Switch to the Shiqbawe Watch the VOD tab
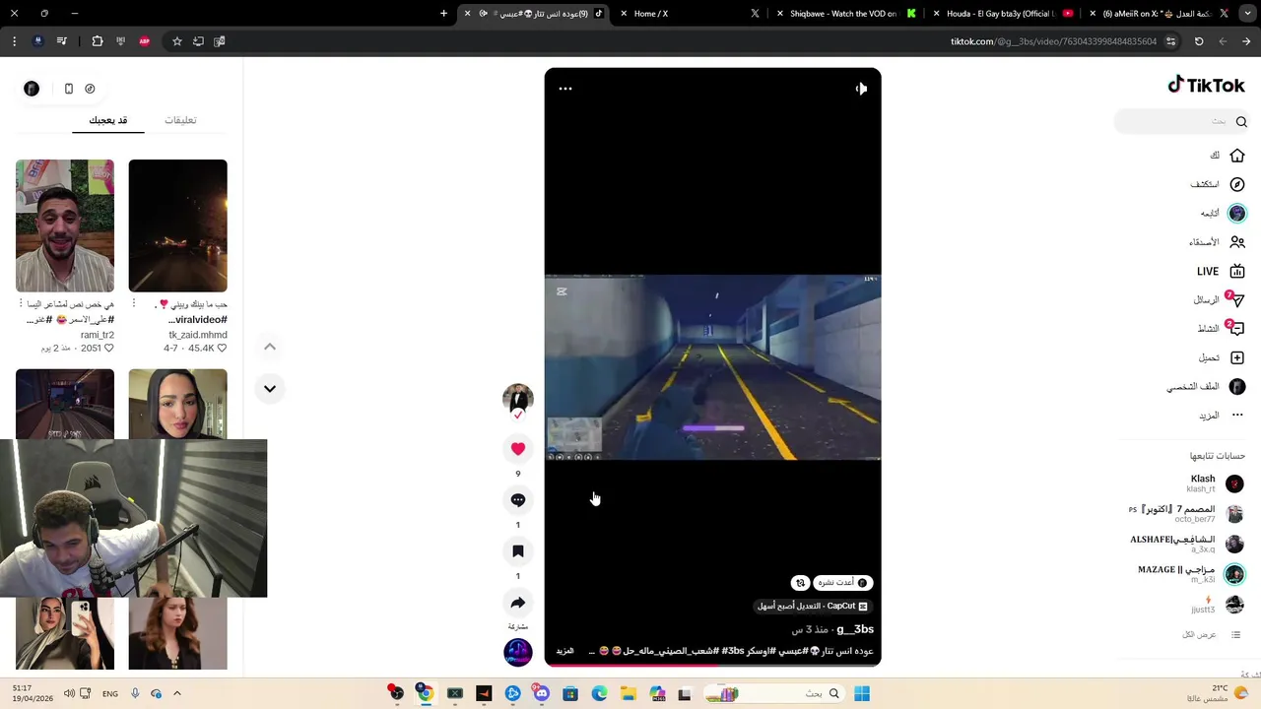 (x=847, y=14)
